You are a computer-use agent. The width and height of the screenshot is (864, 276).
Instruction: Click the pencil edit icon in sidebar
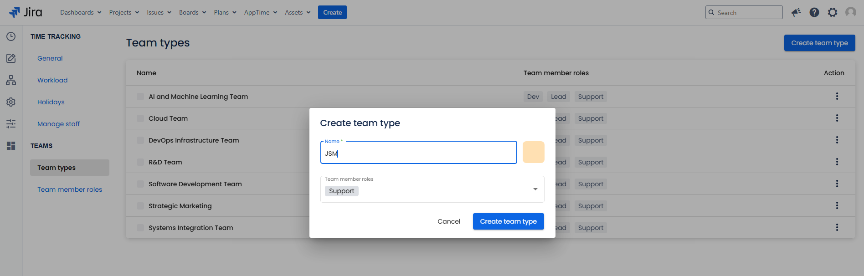(11, 58)
